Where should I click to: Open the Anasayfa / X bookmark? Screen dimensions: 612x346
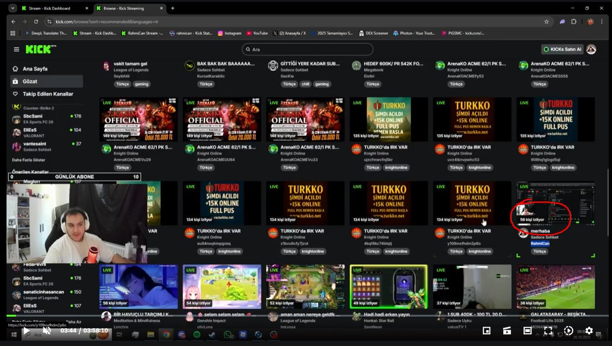click(x=288, y=33)
